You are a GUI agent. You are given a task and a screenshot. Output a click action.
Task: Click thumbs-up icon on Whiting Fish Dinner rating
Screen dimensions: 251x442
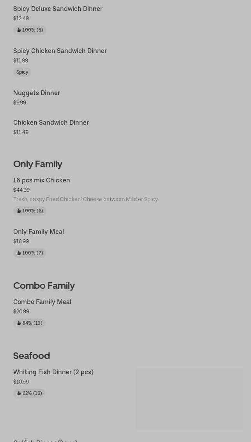tap(19, 393)
